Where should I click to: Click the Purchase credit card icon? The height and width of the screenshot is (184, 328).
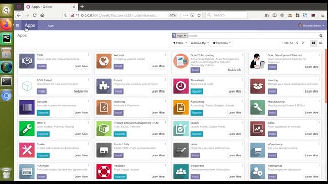(27, 172)
